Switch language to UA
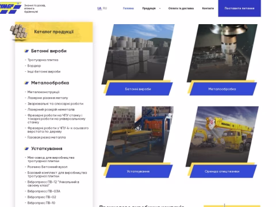The height and width of the screenshot is (207, 276). (x=99, y=8)
